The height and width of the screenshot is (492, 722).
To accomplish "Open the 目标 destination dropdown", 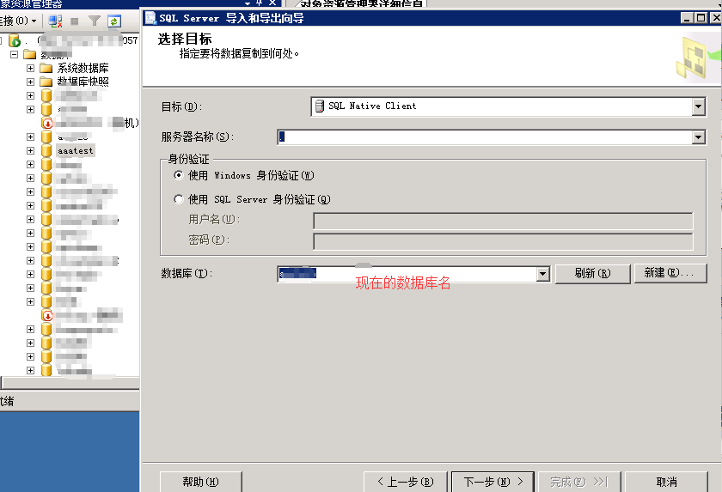I will coord(699,106).
